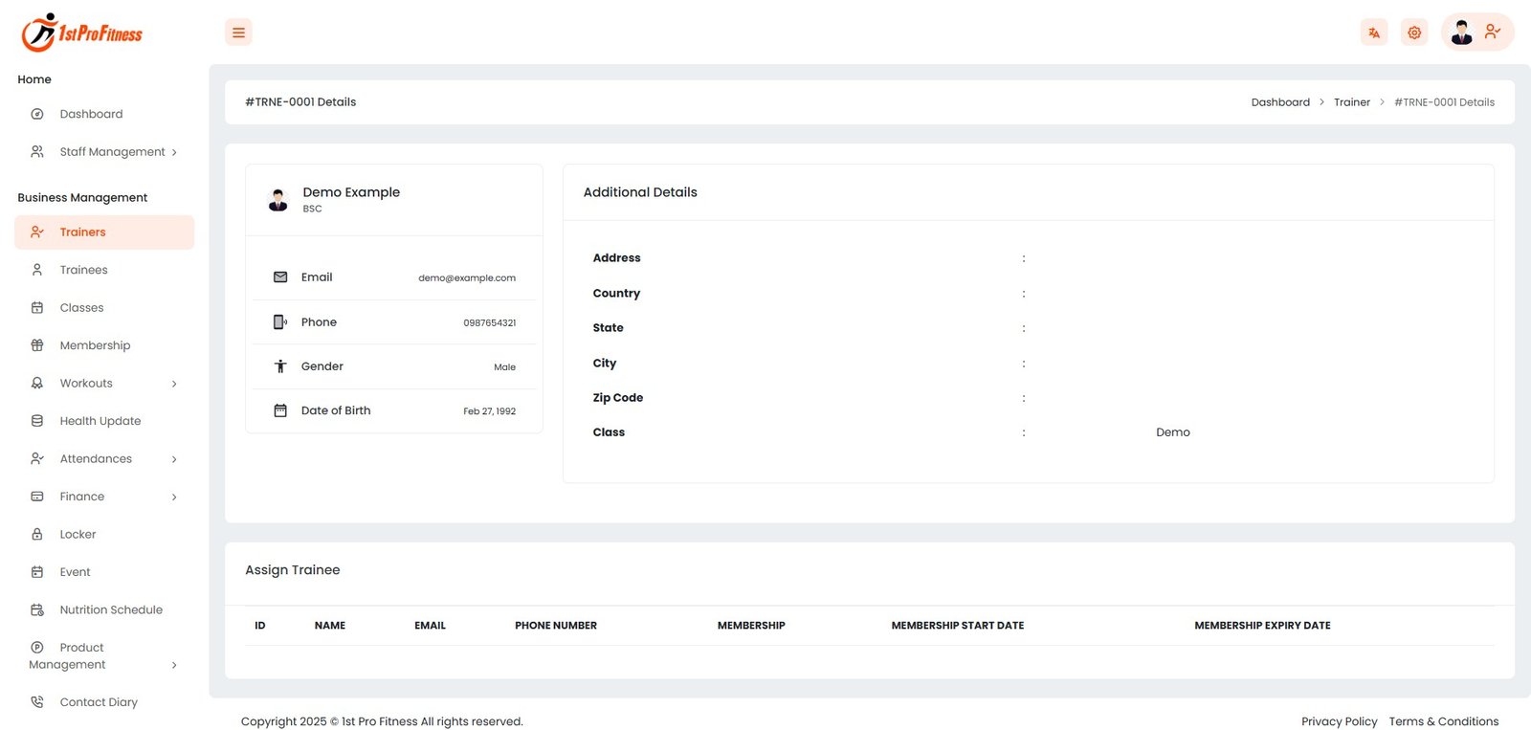Image resolution: width=1531 pixels, height=730 pixels.
Task: Click the hamburger menu toggle button
Action: pyautogui.click(x=238, y=33)
